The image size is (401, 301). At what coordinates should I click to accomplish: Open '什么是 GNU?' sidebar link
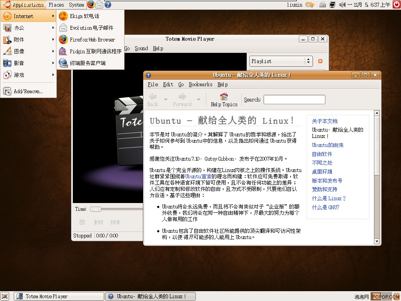click(x=325, y=207)
